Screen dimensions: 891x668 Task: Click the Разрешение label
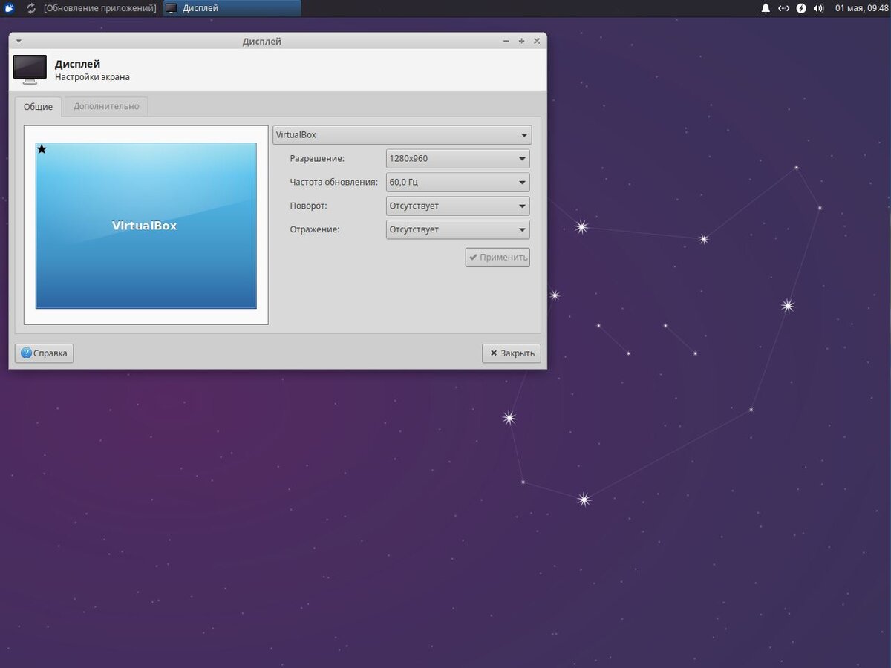pyautogui.click(x=317, y=158)
